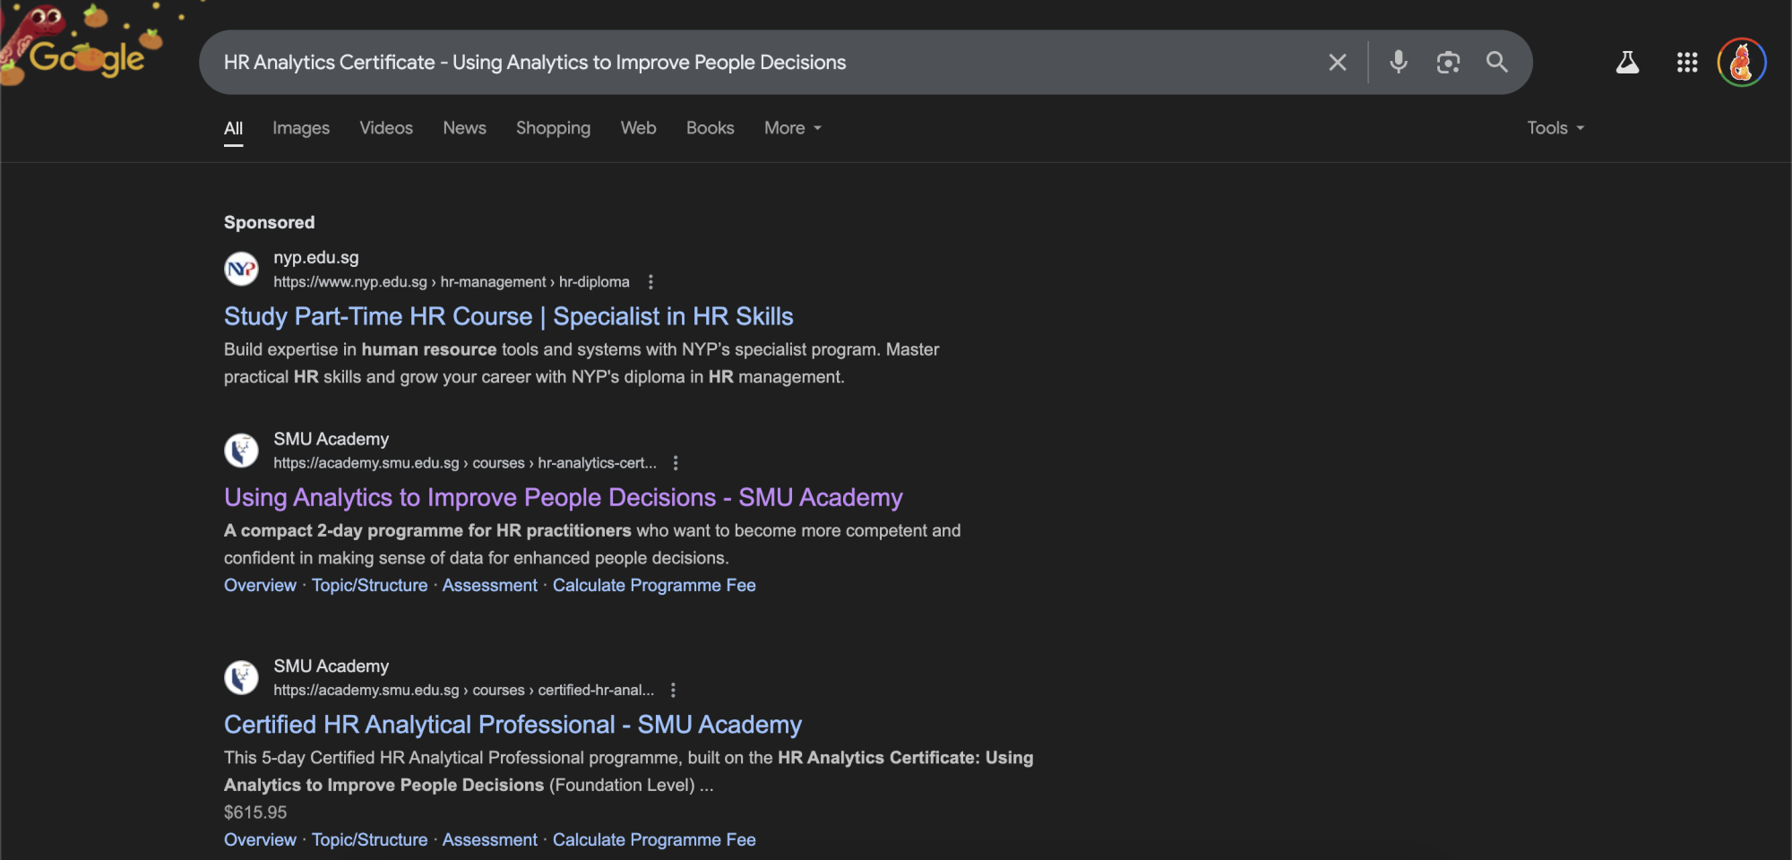The height and width of the screenshot is (860, 1792).
Task: Open Calculate Programme Fee under Using Analytics result
Action: [x=654, y=585]
